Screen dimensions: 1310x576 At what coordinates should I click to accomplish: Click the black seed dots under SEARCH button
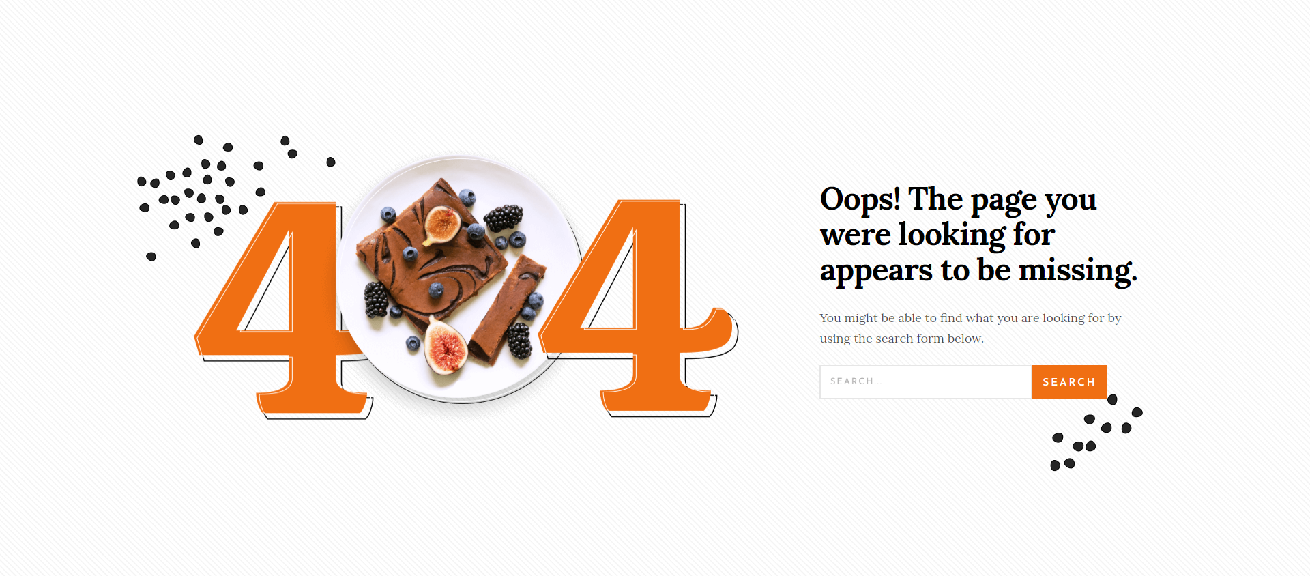[x=1096, y=433]
